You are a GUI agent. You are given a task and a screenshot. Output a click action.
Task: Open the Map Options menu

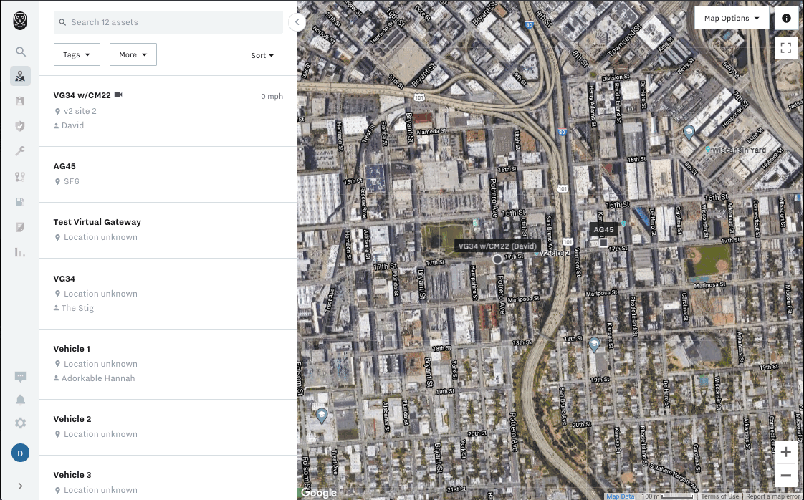coord(732,19)
